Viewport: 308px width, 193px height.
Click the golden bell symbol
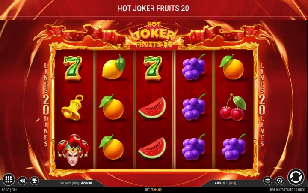pyautogui.click(x=72, y=108)
